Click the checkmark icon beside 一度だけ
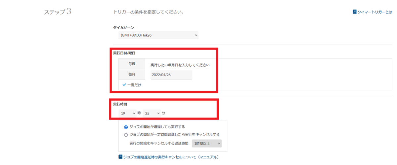 124,85
